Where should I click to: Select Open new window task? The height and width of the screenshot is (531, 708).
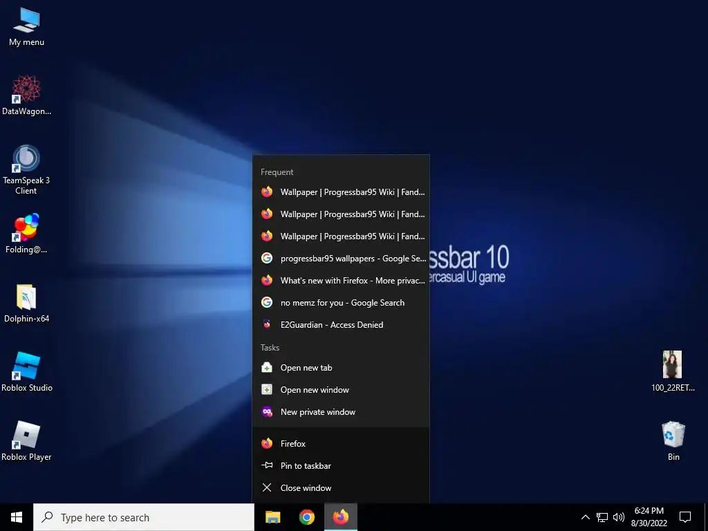(341, 390)
